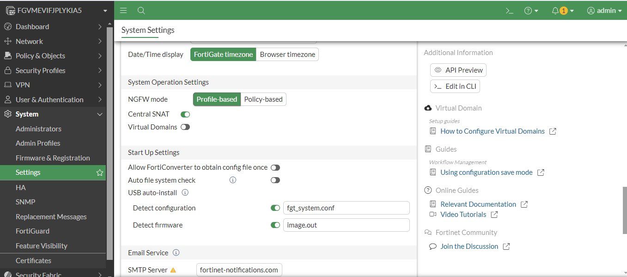The image size is (627, 277).
Task: Click the Dashboard gauge icon in sidebar
Action: tap(7, 27)
